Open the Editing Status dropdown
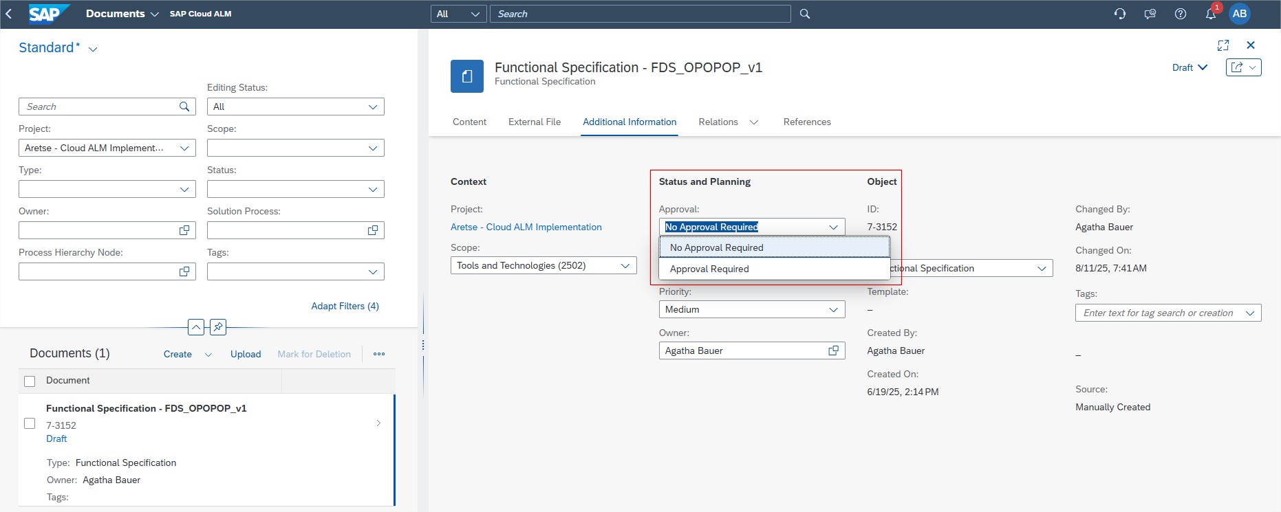1281x512 pixels. [372, 107]
